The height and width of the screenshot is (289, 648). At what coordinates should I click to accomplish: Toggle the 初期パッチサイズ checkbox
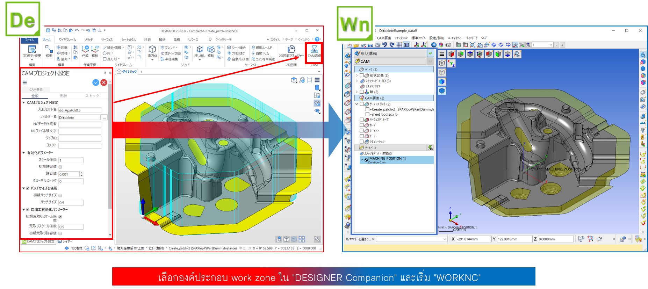(60, 195)
